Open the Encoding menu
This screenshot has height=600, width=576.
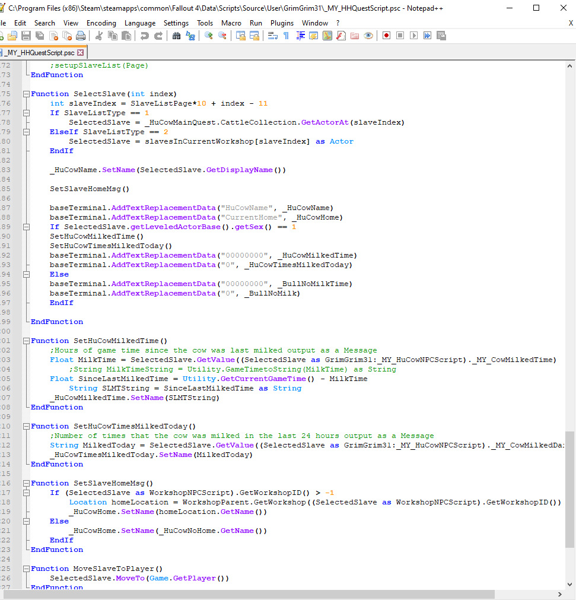101,23
